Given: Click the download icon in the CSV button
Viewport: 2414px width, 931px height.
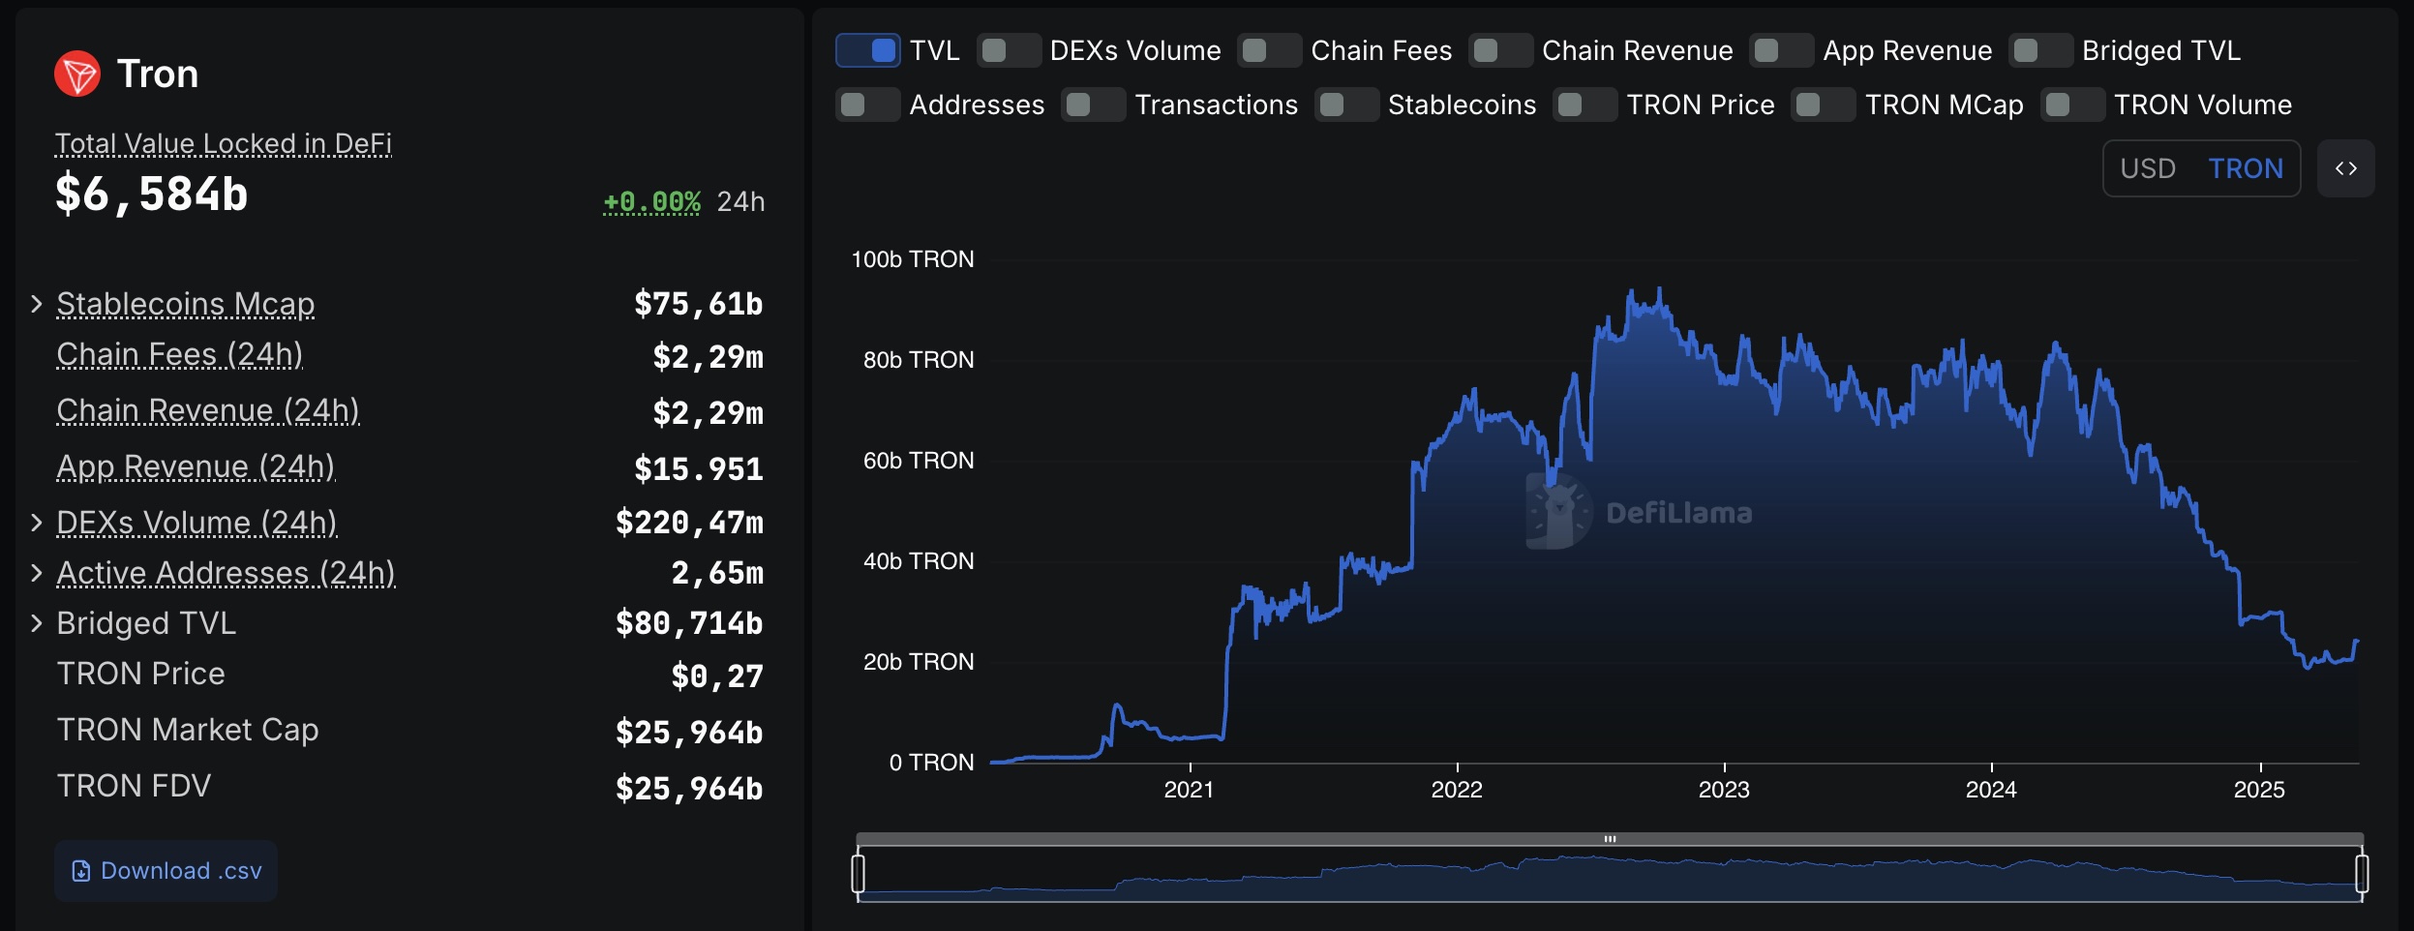Looking at the screenshot, I should tap(81, 871).
